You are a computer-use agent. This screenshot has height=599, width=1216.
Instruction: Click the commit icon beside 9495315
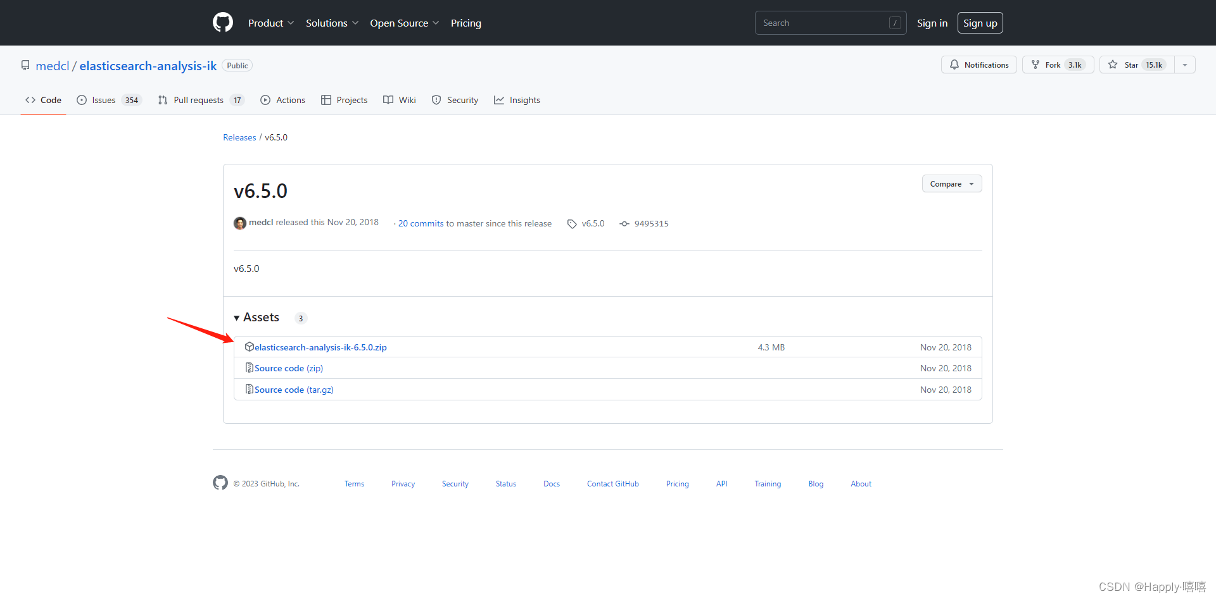(624, 224)
